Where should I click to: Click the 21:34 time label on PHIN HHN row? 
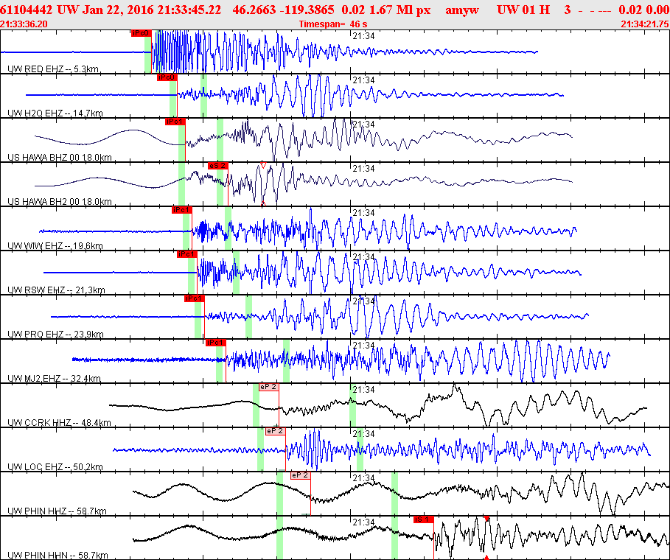(363, 522)
